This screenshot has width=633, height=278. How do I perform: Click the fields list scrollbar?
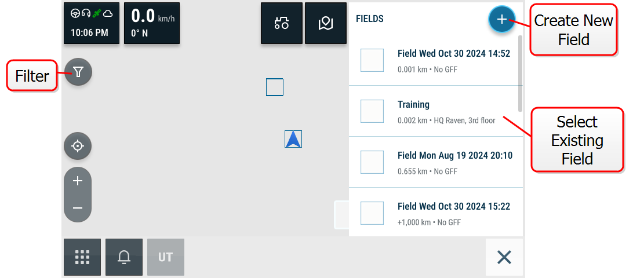pos(521,74)
